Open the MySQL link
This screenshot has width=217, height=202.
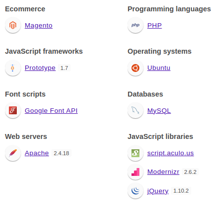tap(159, 111)
